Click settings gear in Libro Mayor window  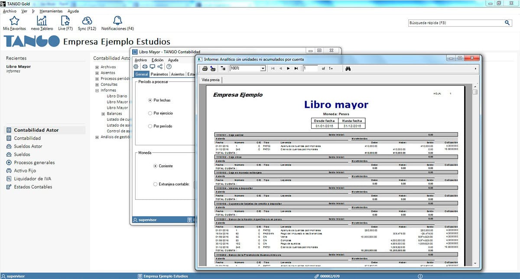(x=136, y=67)
